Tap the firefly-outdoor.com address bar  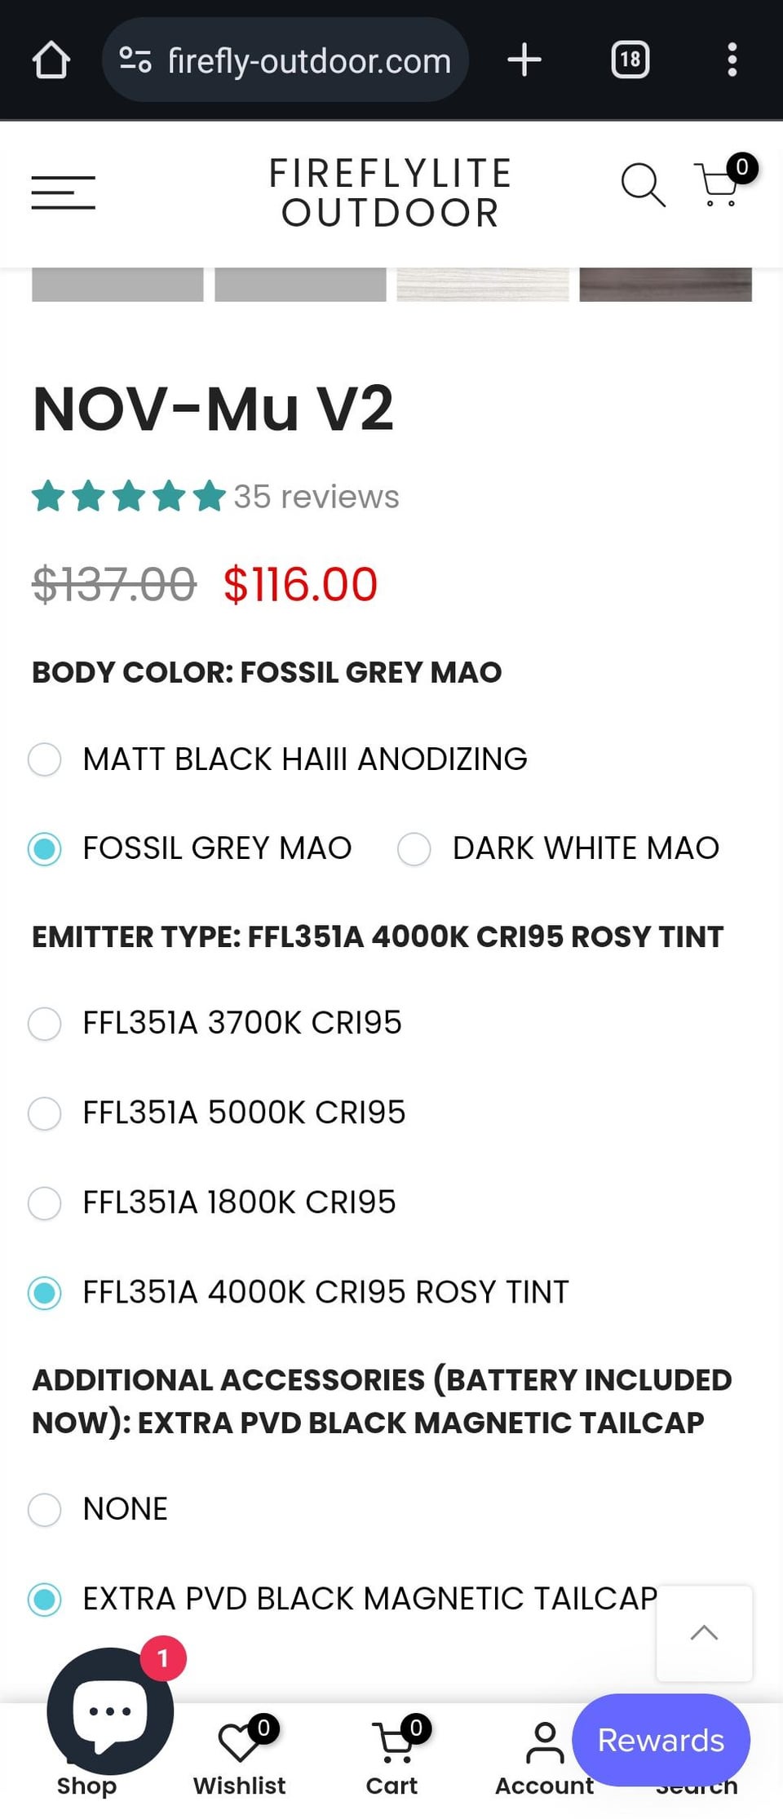[x=308, y=60]
